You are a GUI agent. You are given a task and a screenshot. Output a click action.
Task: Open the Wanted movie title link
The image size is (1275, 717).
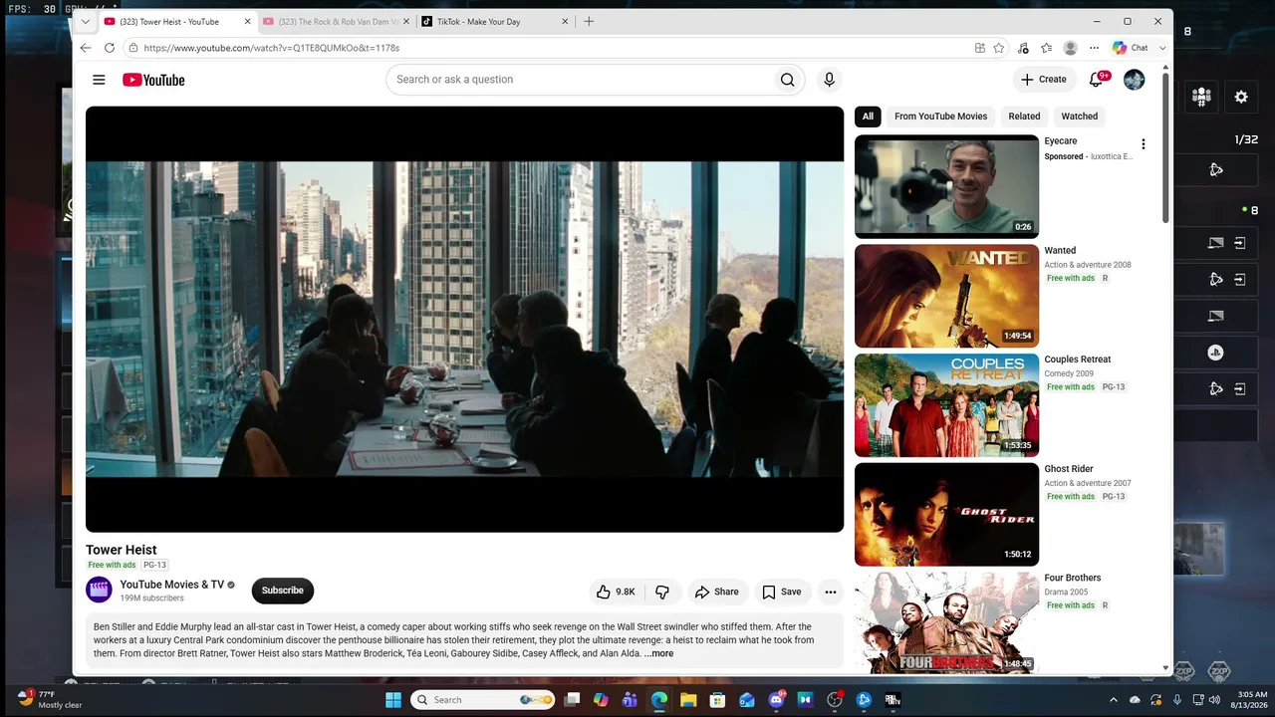1060,251
